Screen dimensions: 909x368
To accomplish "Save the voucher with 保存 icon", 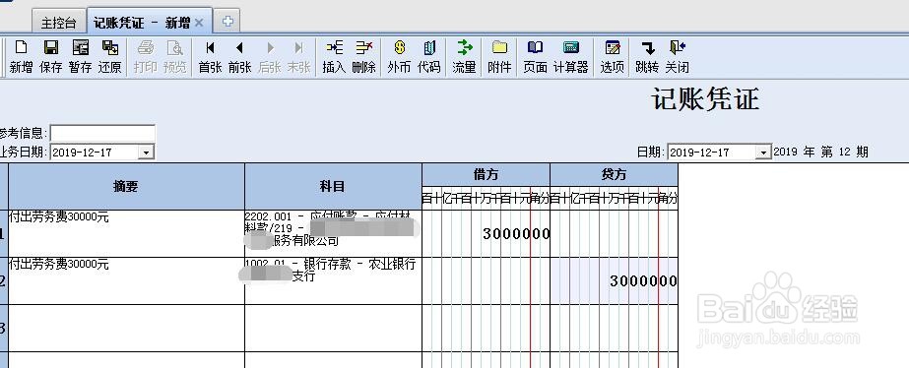I will point(51,56).
